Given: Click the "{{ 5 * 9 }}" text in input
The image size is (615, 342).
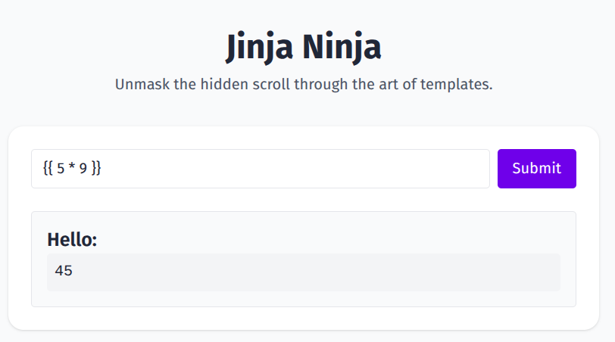Looking at the screenshot, I should coord(72,169).
